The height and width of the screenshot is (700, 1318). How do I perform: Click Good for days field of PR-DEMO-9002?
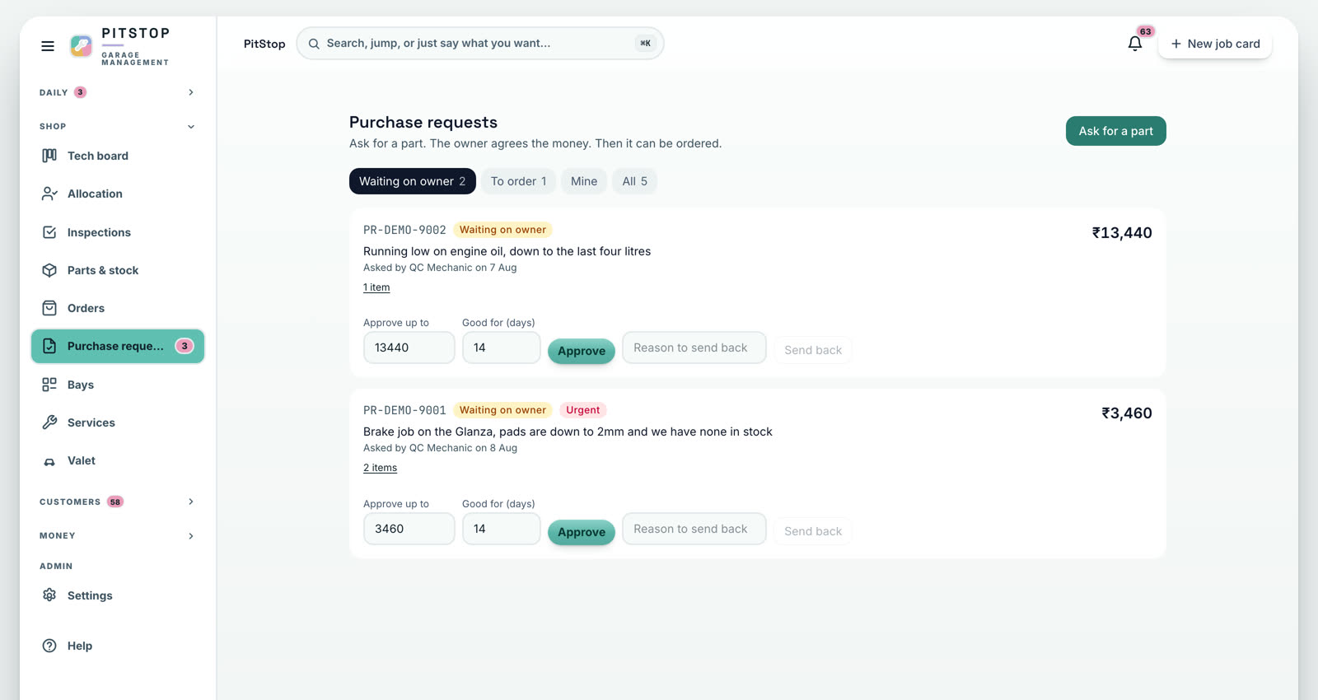tap(502, 348)
